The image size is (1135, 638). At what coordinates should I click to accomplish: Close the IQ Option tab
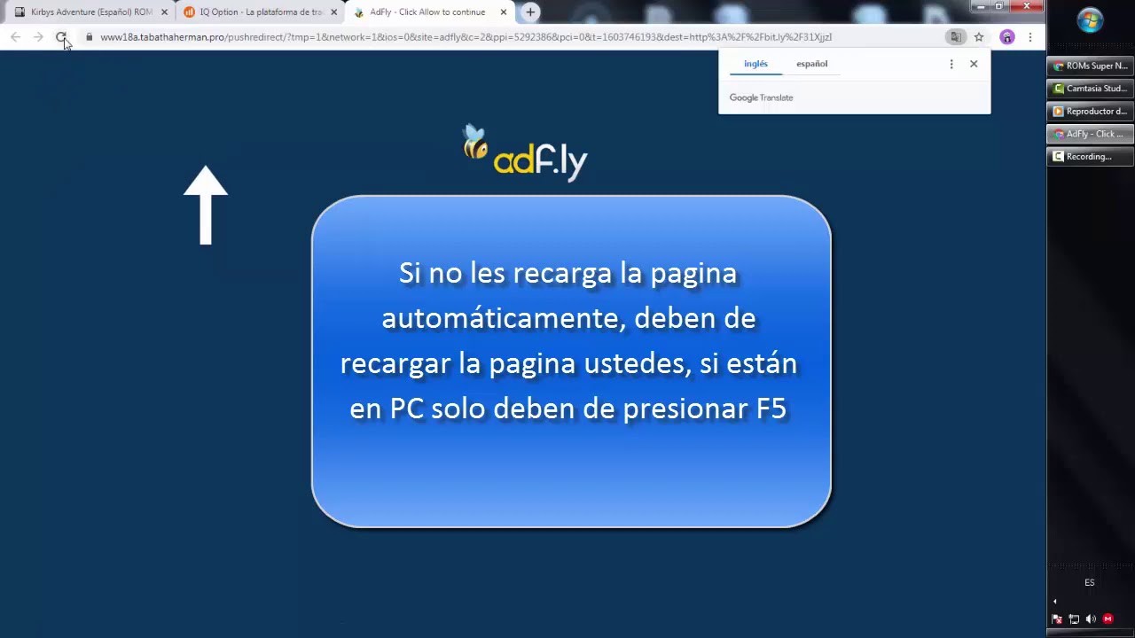coord(334,12)
